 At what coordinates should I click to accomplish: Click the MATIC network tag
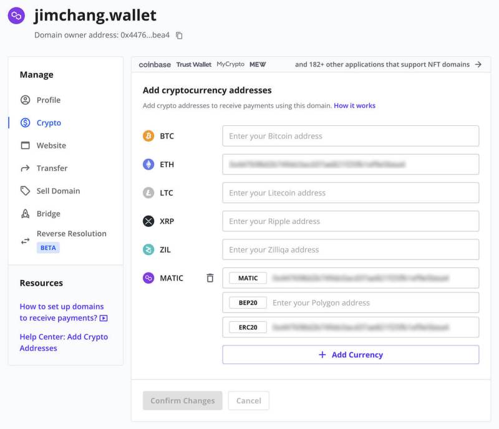[248, 278]
